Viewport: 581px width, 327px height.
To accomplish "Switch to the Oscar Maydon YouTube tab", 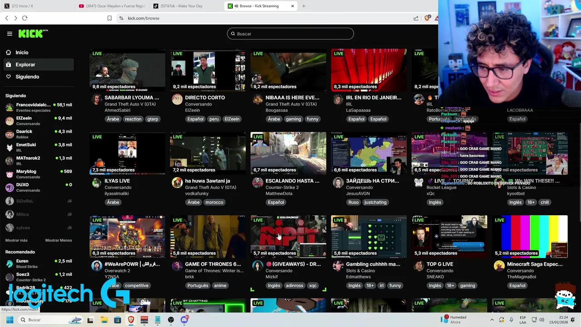I will click(111, 6).
